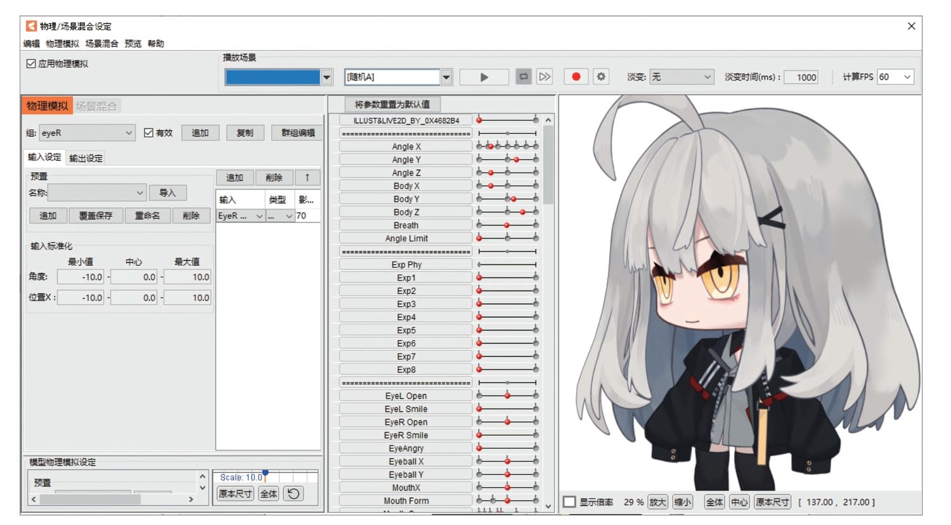Click the EyeL Open parameter slider
The height and width of the screenshot is (525, 951).
pos(507,396)
